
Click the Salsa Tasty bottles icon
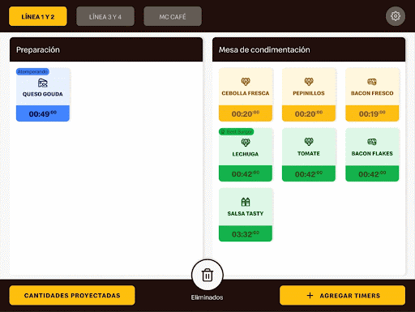[246, 202]
